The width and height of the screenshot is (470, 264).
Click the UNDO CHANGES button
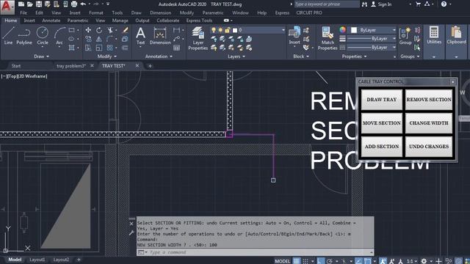point(429,147)
